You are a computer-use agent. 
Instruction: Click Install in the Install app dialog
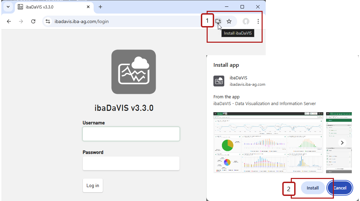[x=313, y=188]
